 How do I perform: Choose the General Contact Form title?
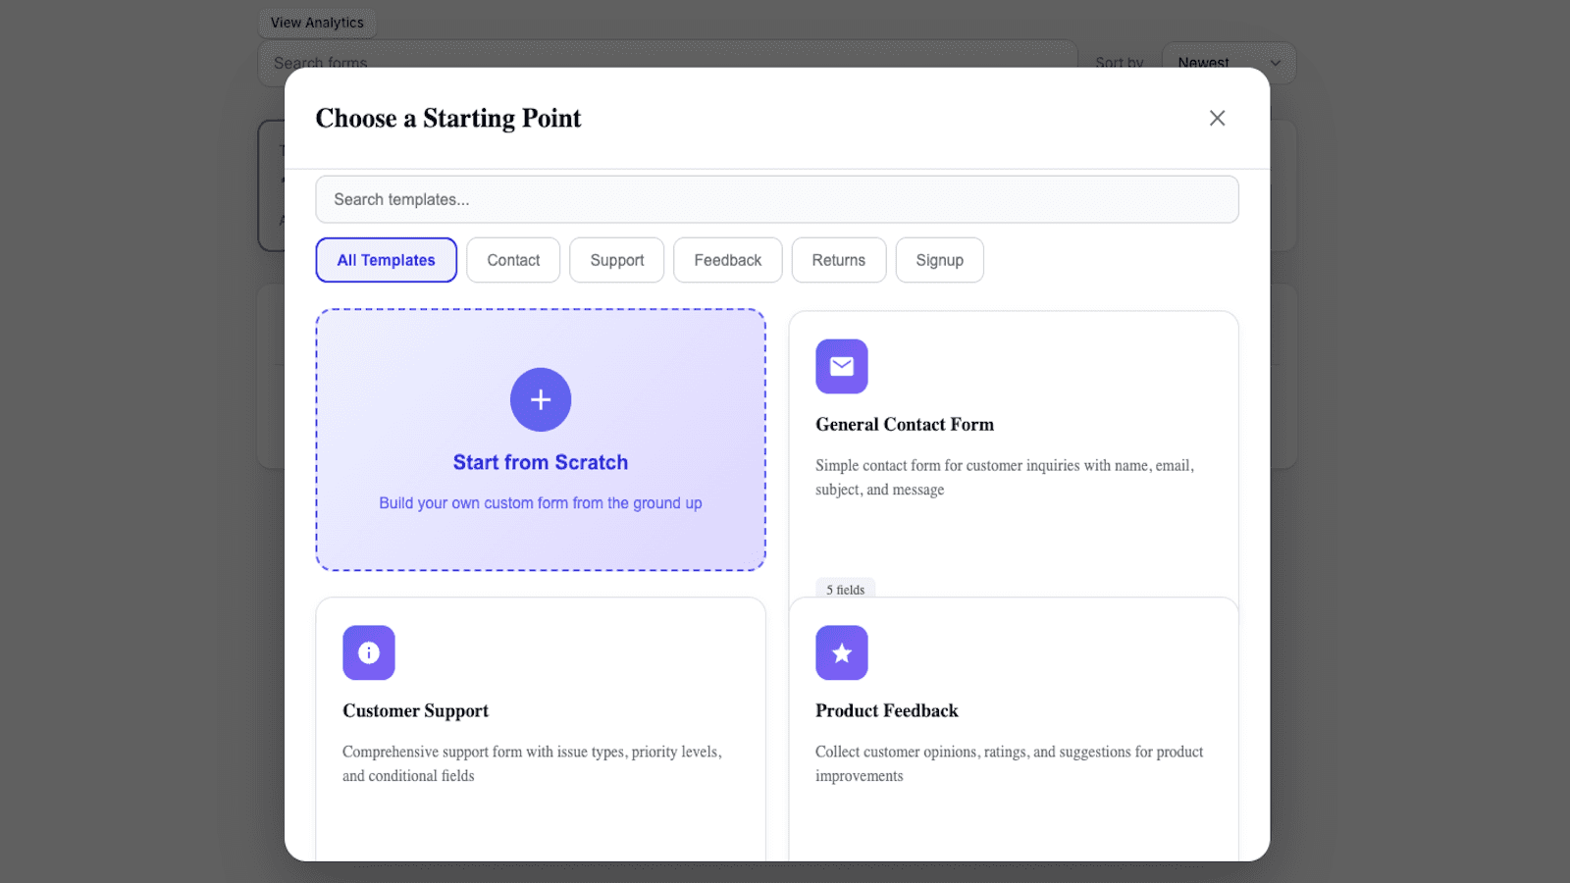(904, 425)
